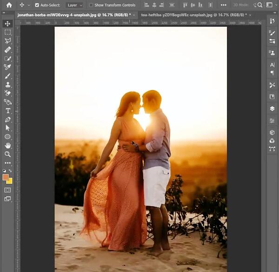Select the Move tool in toolbar
Screen dimensions: 279x272
7,24
